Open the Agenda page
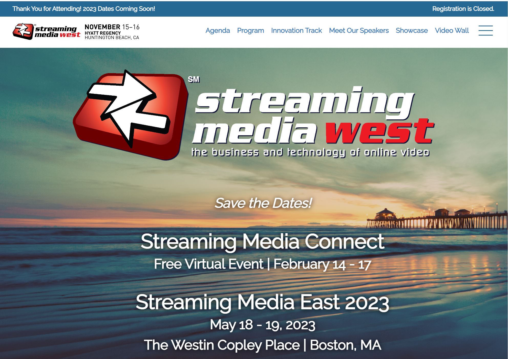 217,31
